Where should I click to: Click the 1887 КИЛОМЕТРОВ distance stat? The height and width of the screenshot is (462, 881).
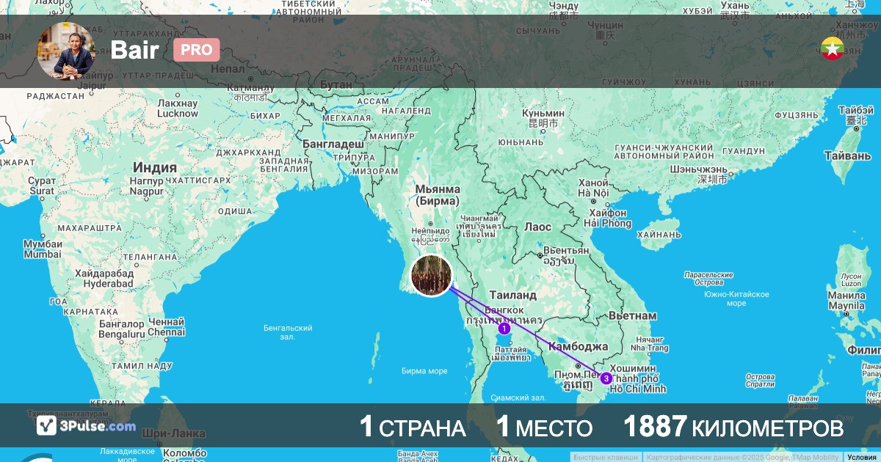pyautogui.click(x=733, y=428)
